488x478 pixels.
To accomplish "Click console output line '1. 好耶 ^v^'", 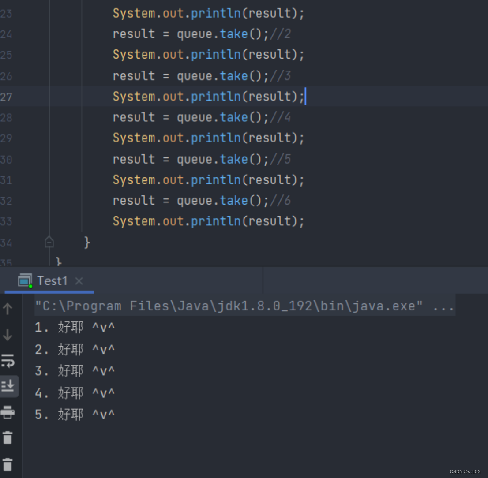I will [75, 328].
